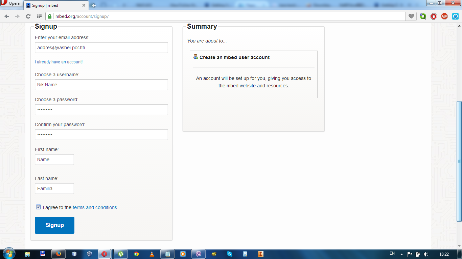The image size is (462, 259).
Task: Click the mbed user account icon in Summary
Action: click(195, 57)
